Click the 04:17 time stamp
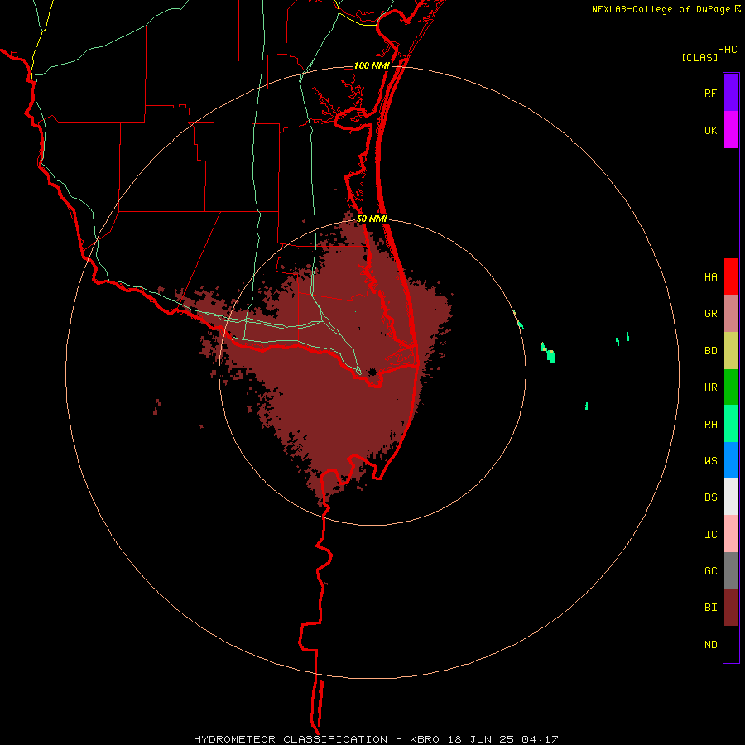The height and width of the screenshot is (745, 745). tap(539, 739)
